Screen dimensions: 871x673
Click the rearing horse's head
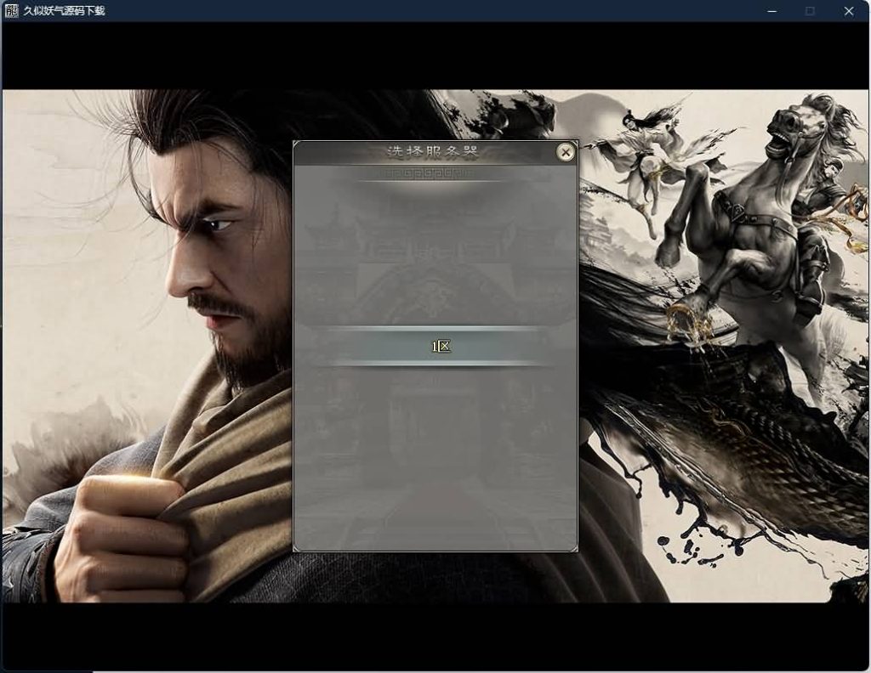coord(795,127)
